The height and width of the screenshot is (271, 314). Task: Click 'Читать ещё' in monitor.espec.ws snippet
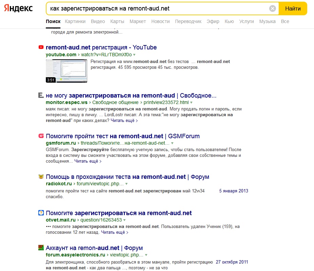pos(124,121)
